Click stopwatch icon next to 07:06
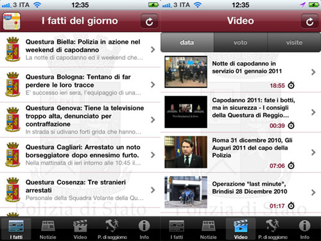Screen dimensions: 321x241 [291, 165]
